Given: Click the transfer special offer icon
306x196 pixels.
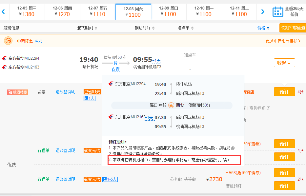Looking at the screenshot, I should coord(8,41).
